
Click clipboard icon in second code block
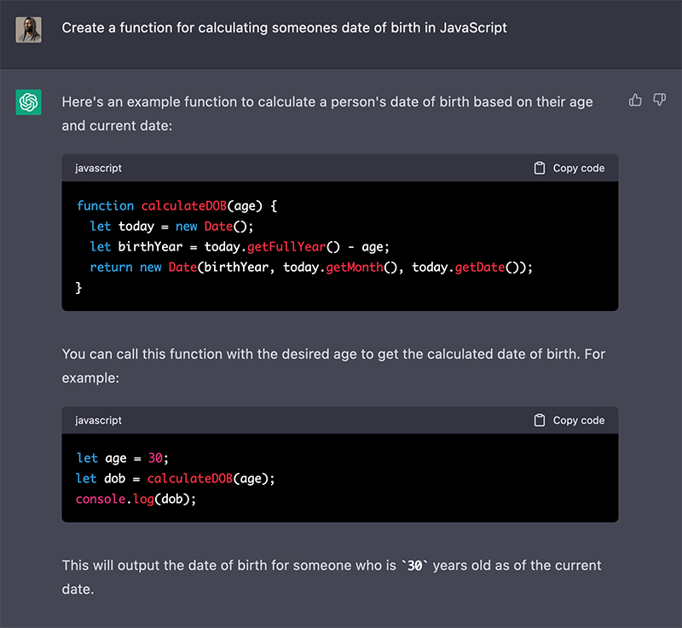(539, 420)
